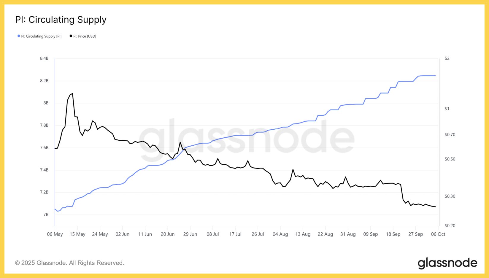Viewport: 489px width, 278px height.
Task: Click the 06 Oct x-axis label
Action: (x=438, y=234)
